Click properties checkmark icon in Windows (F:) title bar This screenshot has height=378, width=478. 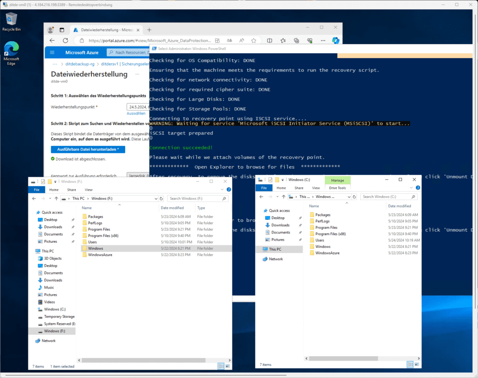pyautogui.click(x=43, y=182)
